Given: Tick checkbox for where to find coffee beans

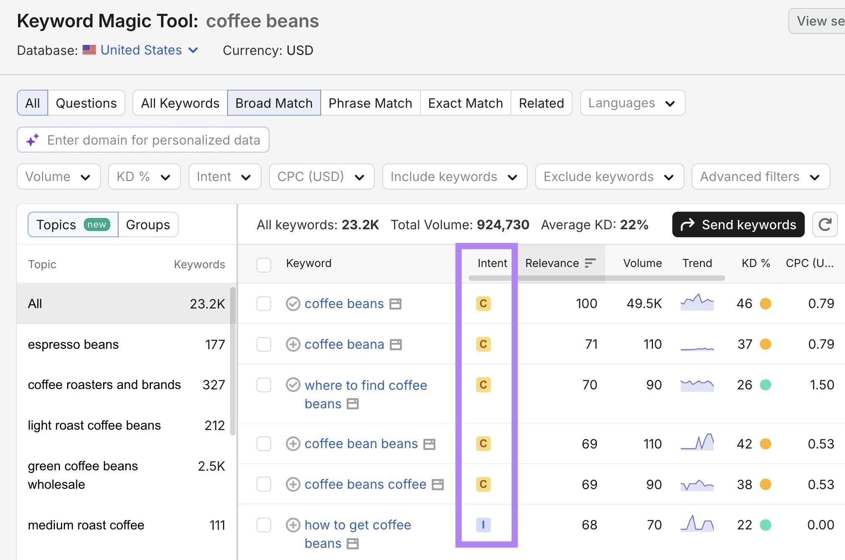Looking at the screenshot, I should coord(264,385).
